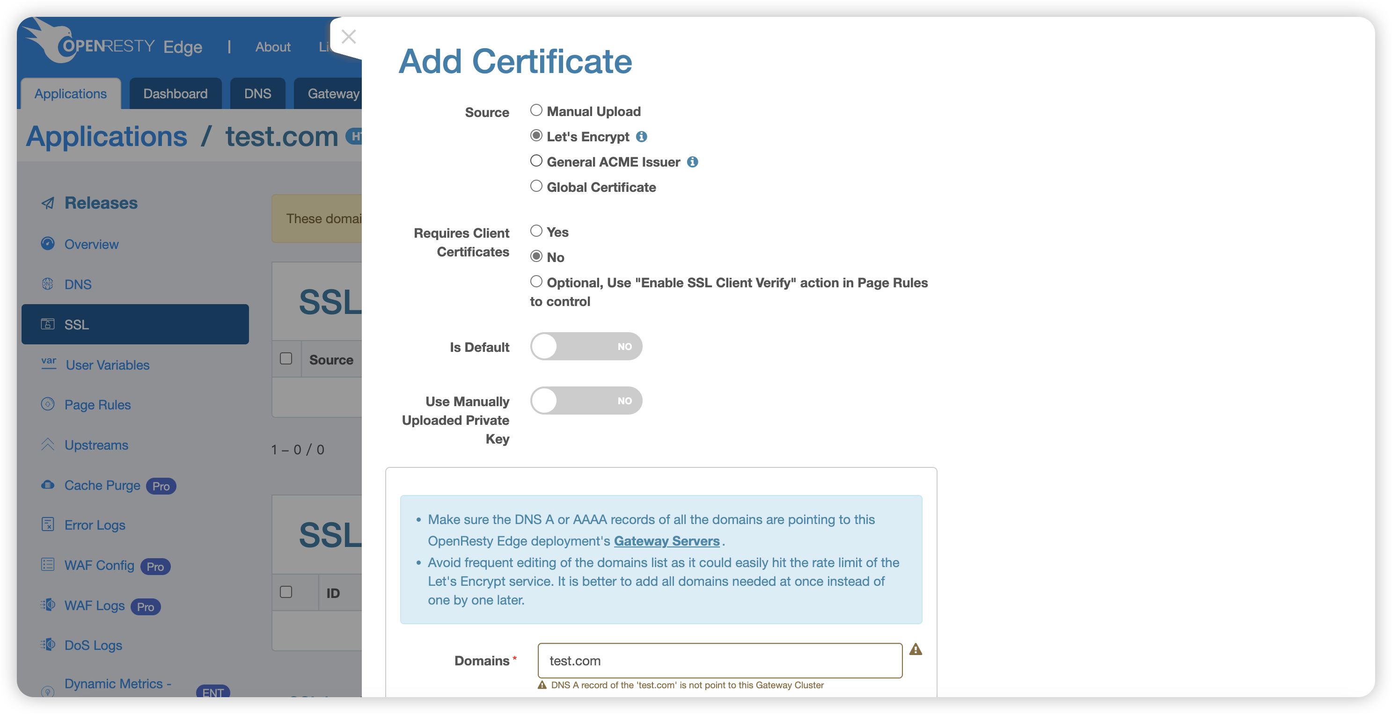This screenshot has width=1392, height=714.
Task: Show info for Let's Encrypt source
Action: [x=641, y=137]
